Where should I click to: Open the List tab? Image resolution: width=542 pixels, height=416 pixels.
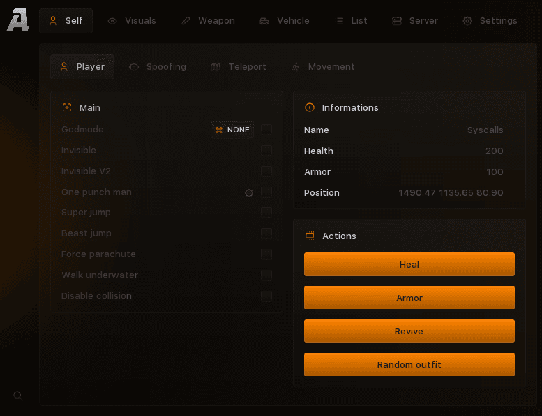point(351,21)
